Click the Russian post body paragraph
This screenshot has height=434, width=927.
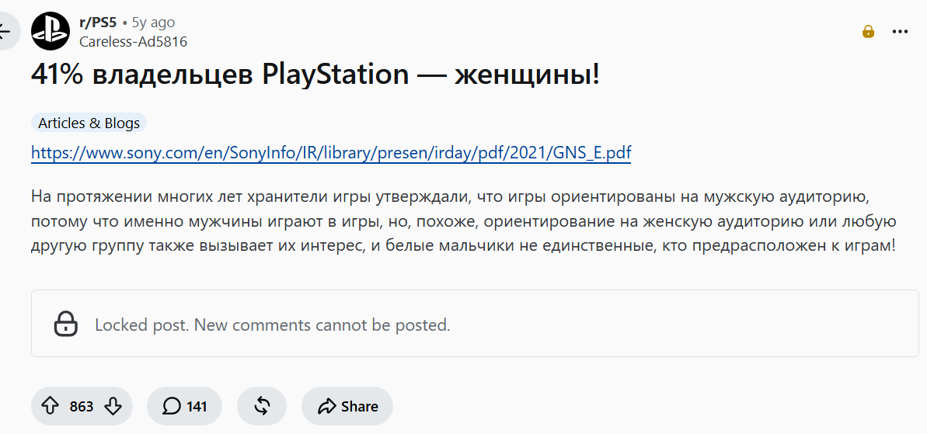point(463,220)
